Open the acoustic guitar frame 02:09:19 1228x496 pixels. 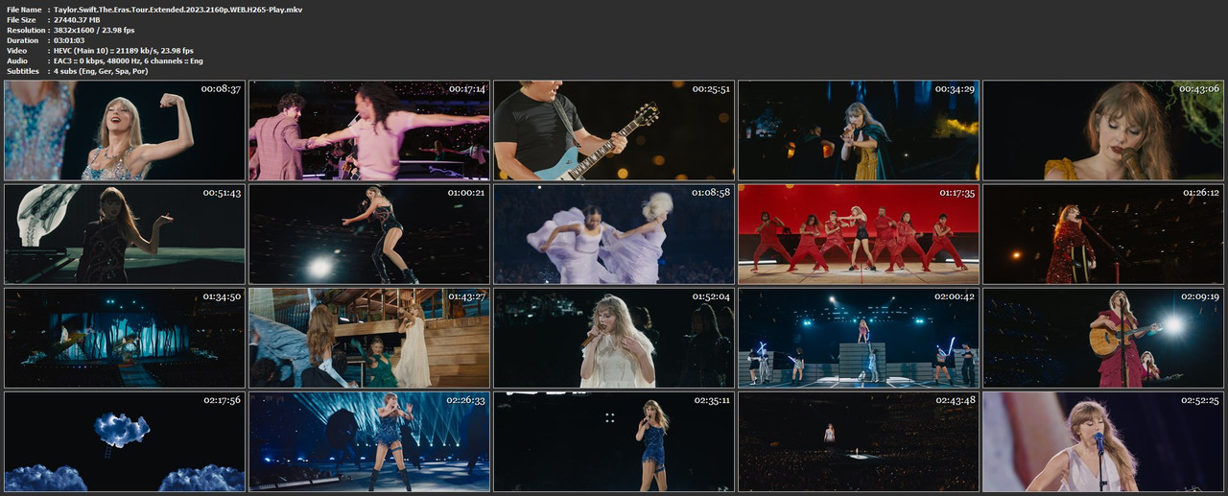[x=1103, y=338]
